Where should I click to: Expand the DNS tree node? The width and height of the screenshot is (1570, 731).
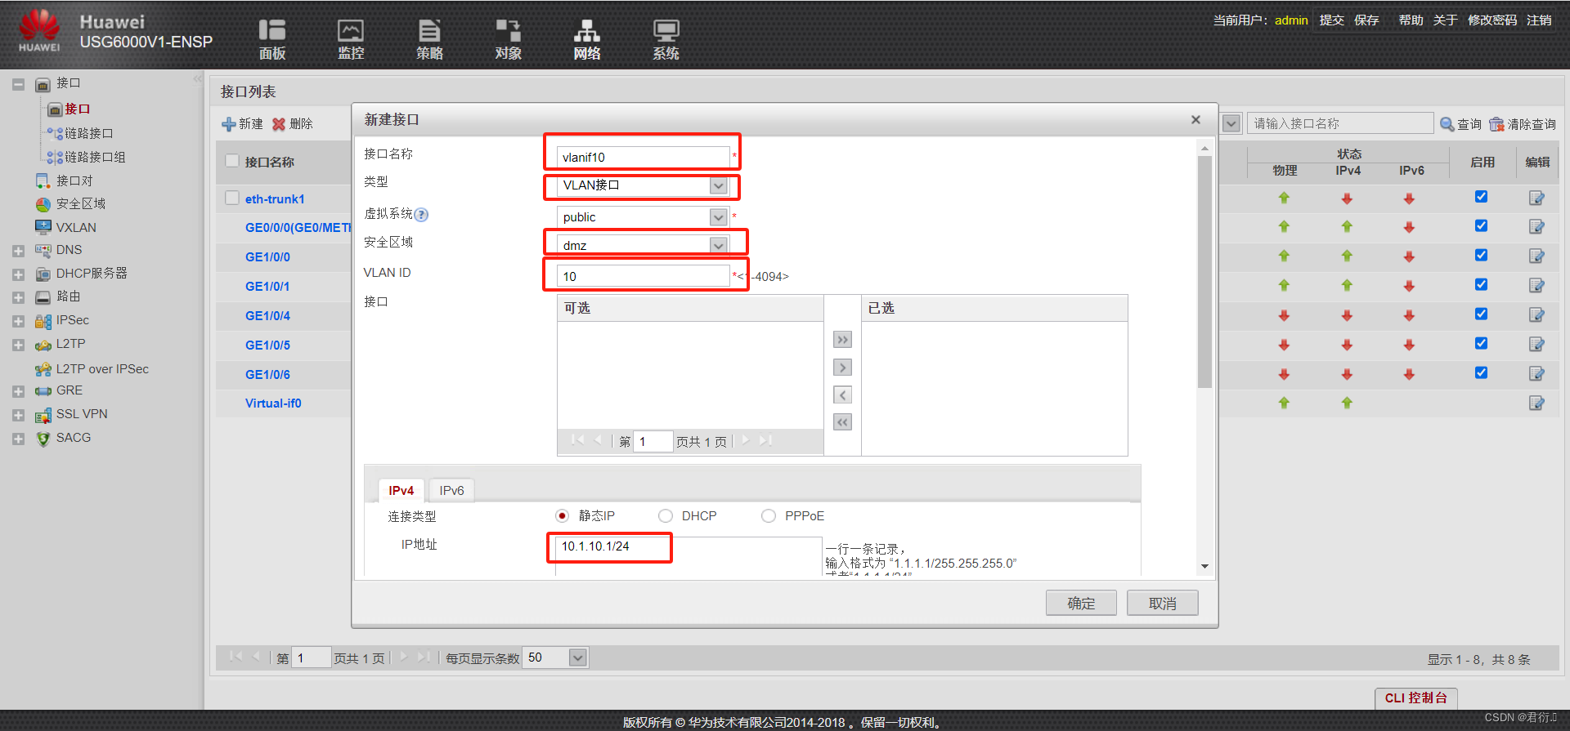tap(18, 251)
